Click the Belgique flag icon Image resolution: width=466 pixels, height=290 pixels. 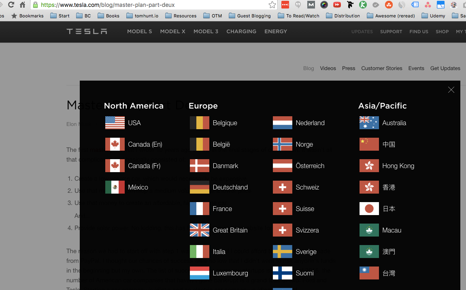click(x=200, y=123)
